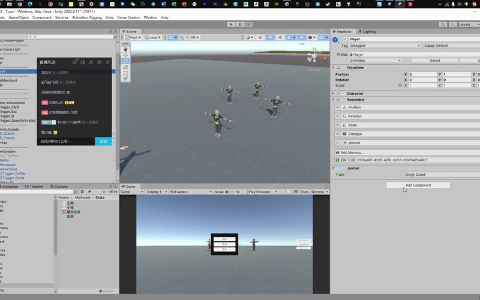Click the blue send button in chat overlay
The height and width of the screenshot is (300, 480).
103,142
